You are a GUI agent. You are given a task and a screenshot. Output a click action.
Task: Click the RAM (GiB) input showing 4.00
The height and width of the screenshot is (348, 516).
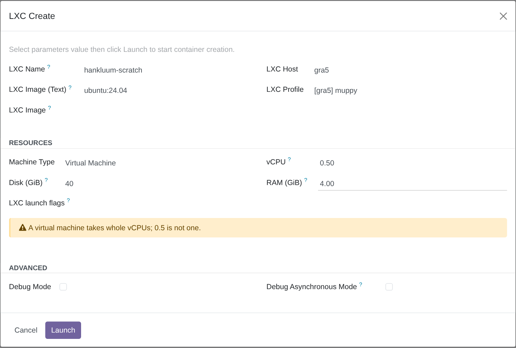[412, 184]
